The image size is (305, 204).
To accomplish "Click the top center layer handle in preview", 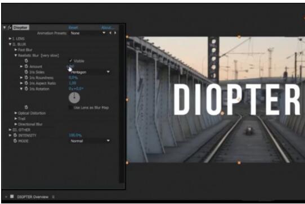I will [x=239, y=37].
